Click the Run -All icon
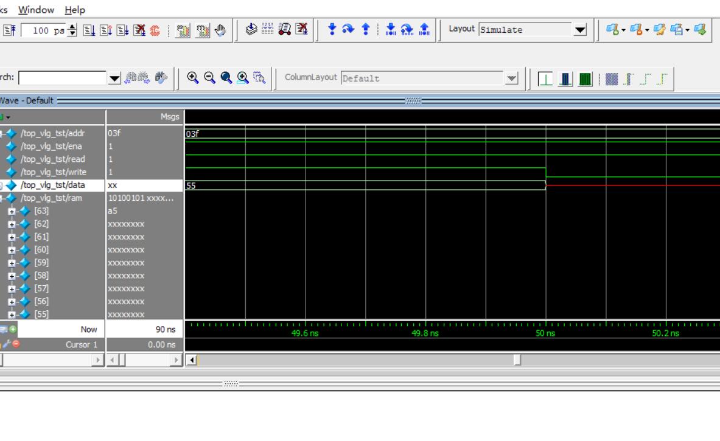 [122, 30]
